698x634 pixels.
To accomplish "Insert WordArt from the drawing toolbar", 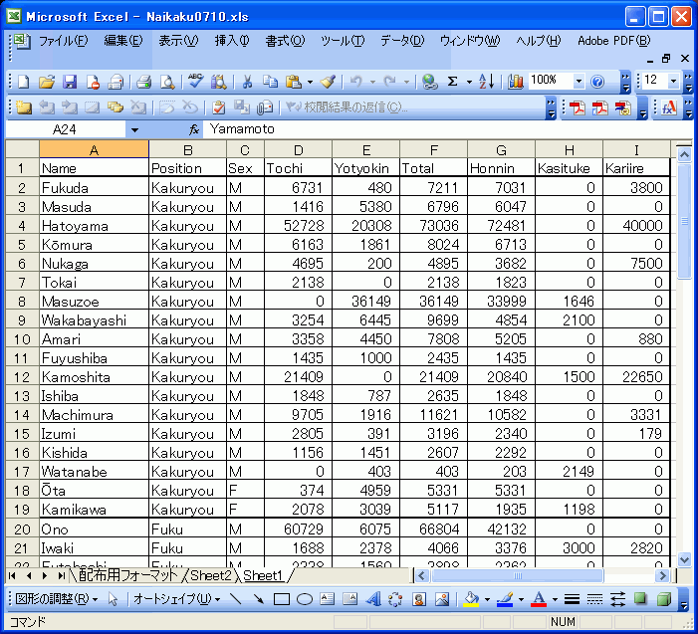I will [372, 599].
